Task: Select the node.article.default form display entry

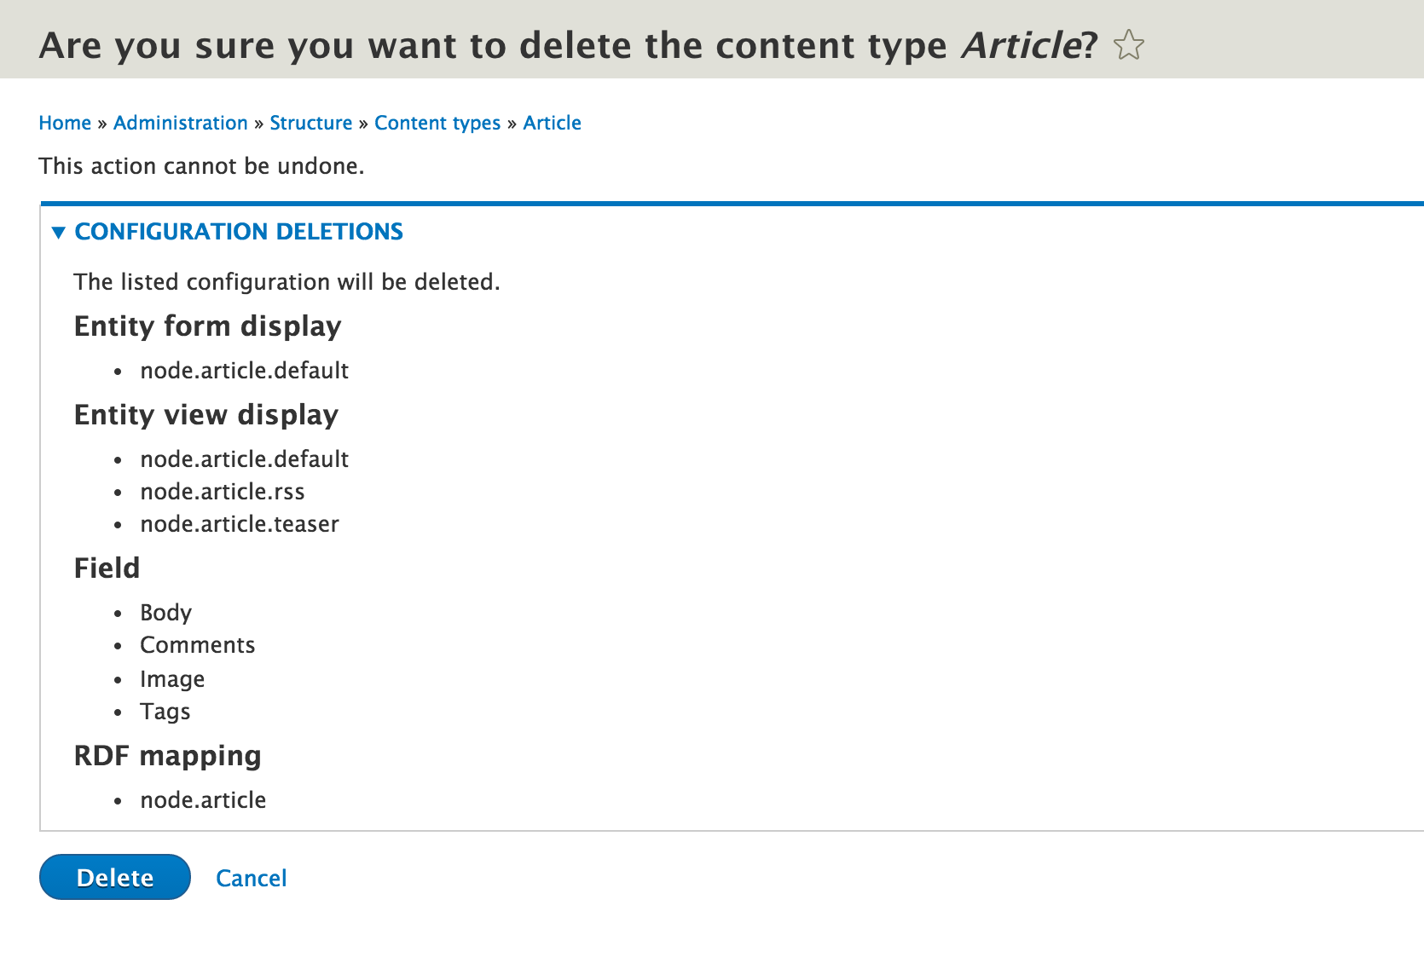Action: click(x=245, y=370)
